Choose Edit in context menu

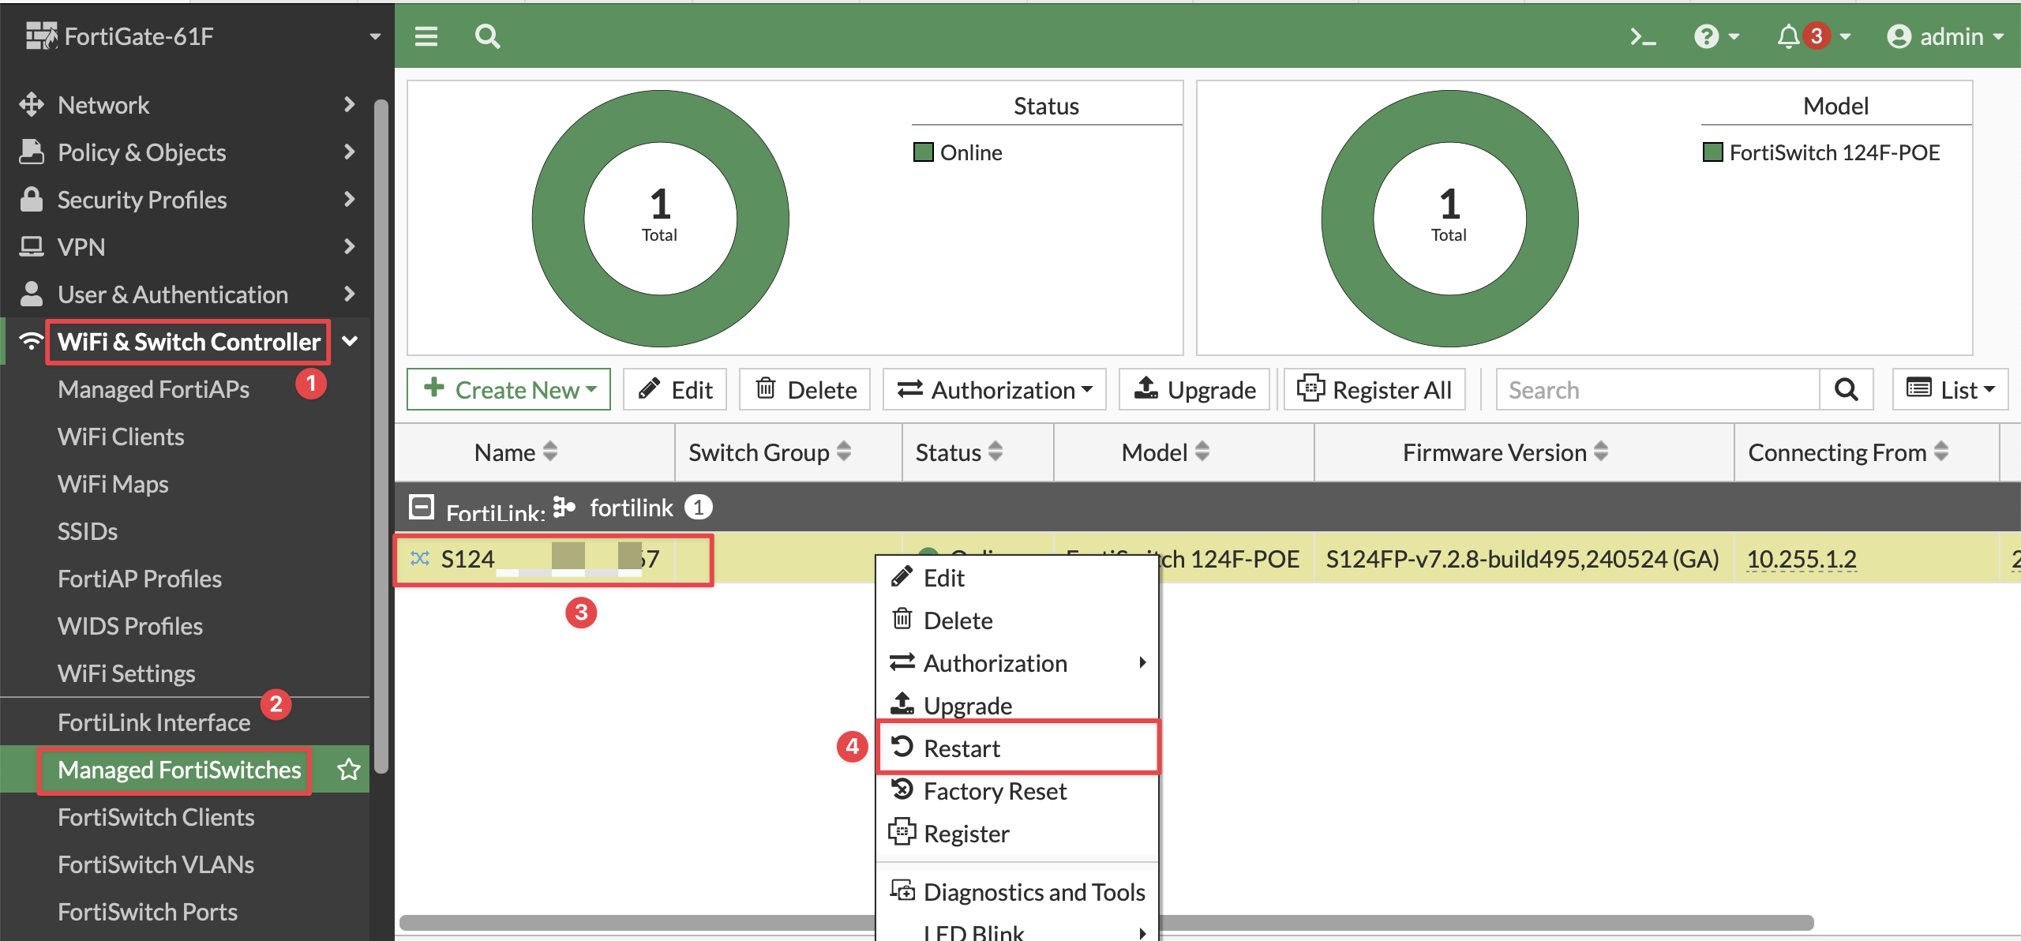[1017, 578]
